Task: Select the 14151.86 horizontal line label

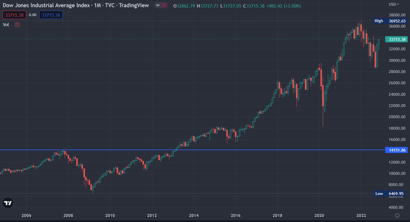Action: [396, 150]
